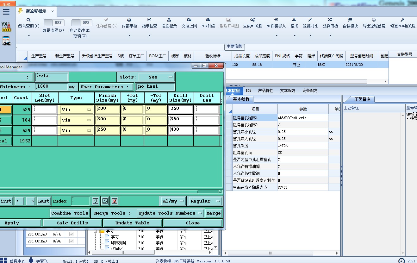
Task: Open the Slots Yes dropdown
Action: tap(157, 77)
